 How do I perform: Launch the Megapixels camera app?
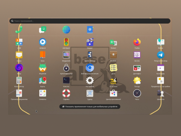click(66, 55)
